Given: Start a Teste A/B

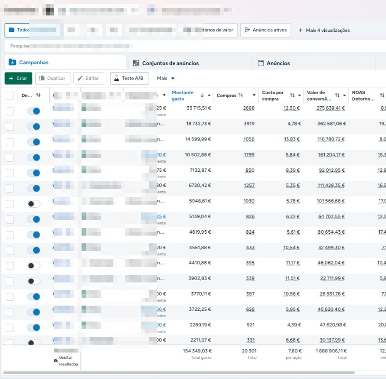Looking at the screenshot, I should click(x=129, y=78).
